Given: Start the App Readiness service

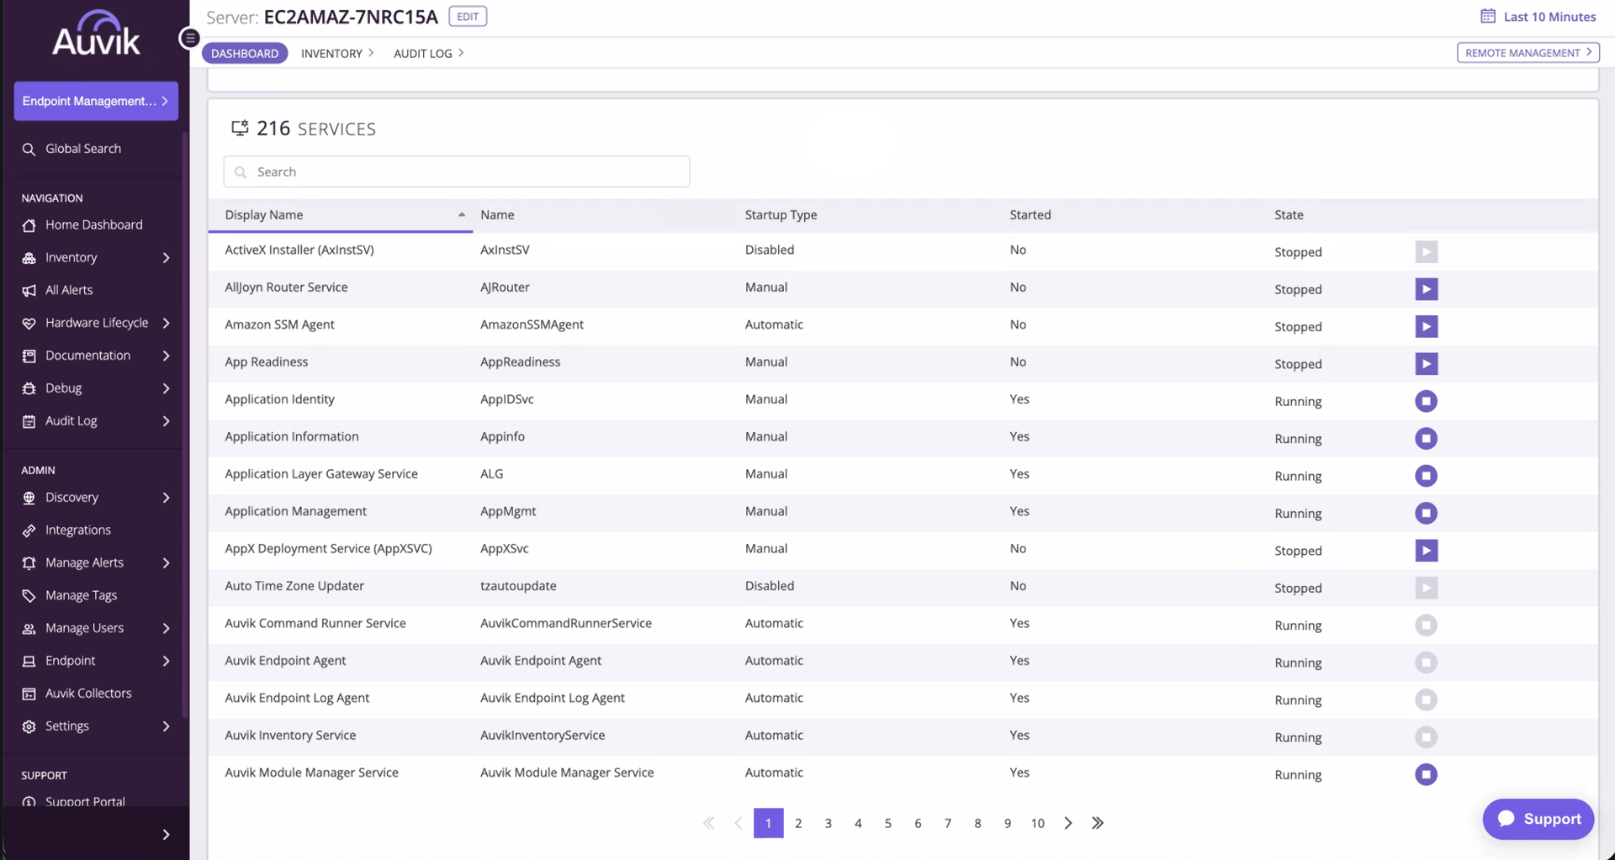Looking at the screenshot, I should (1426, 364).
